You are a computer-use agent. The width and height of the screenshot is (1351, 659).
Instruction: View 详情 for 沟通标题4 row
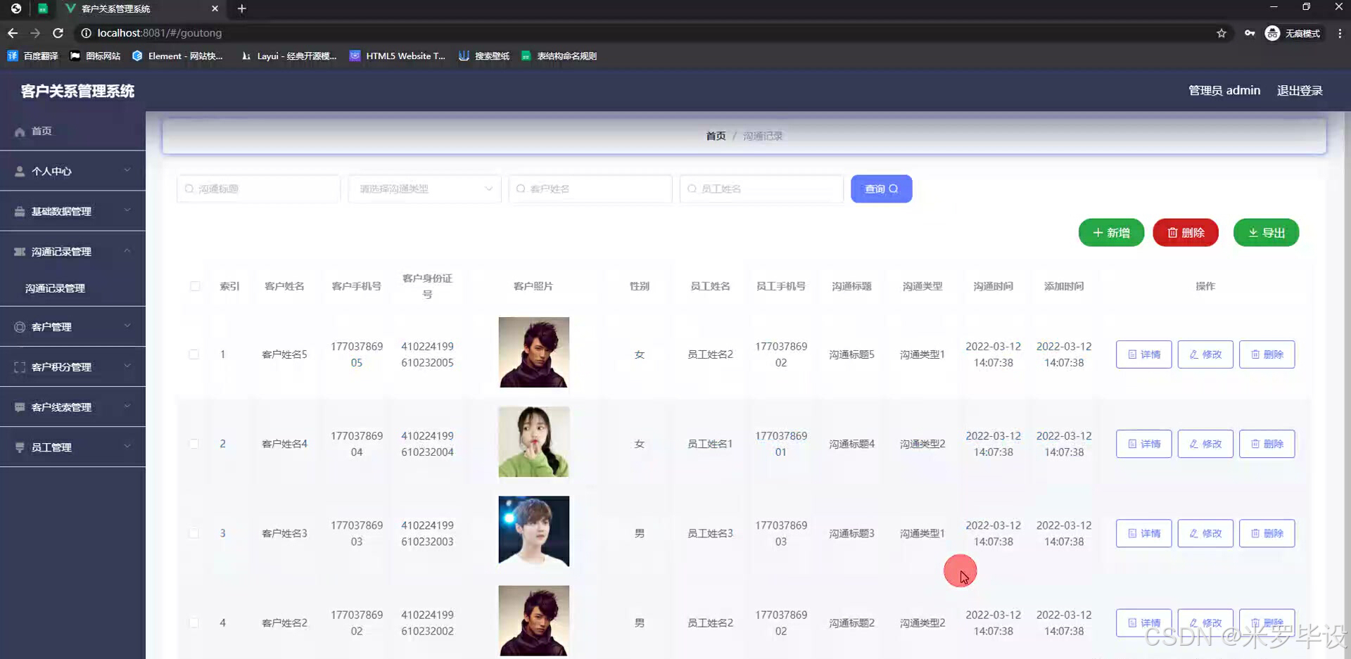(x=1143, y=444)
